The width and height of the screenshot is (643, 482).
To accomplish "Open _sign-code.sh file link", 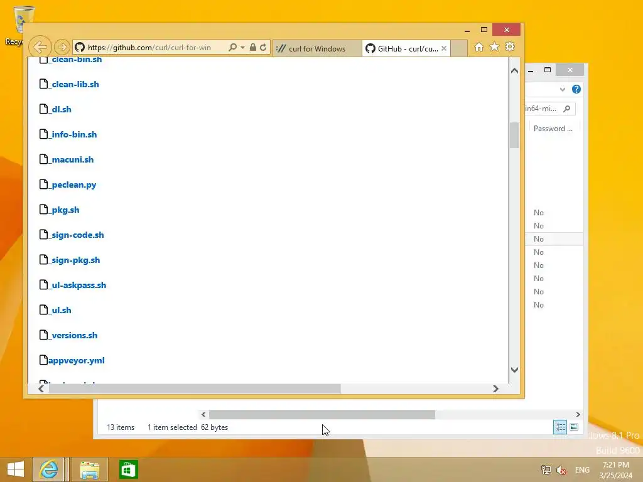I will pos(77,235).
